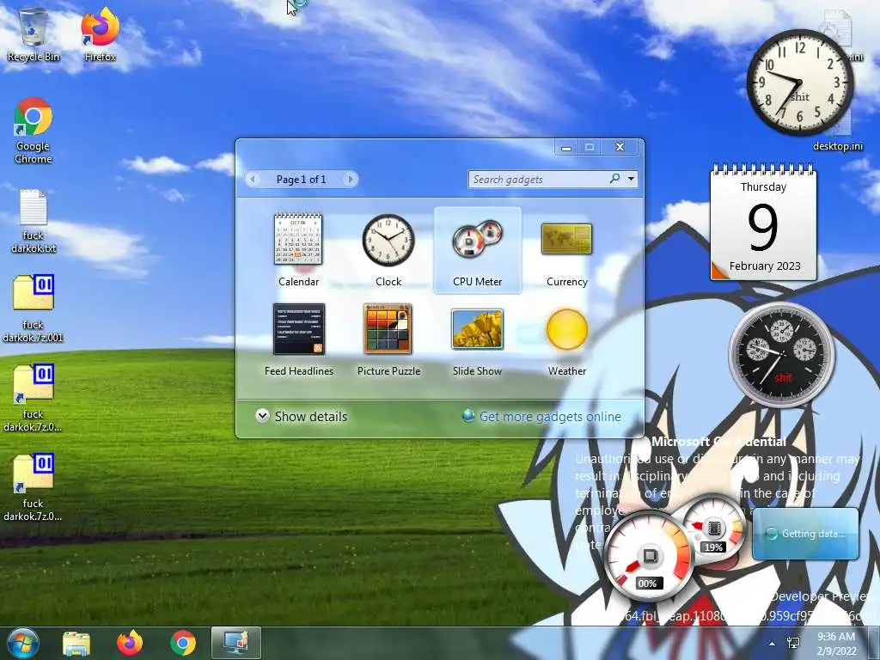Click the Page 1 of 1 label

(x=302, y=179)
